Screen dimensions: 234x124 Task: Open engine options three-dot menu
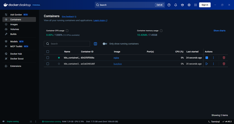pos(36,122)
